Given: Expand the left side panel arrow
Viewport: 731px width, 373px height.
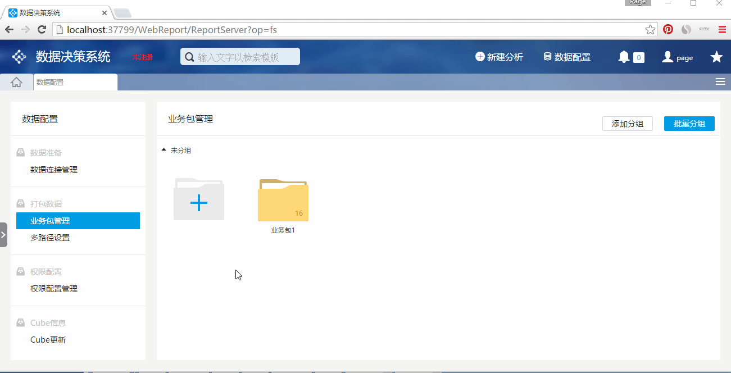Looking at the screenshot, I should point(3,234).
